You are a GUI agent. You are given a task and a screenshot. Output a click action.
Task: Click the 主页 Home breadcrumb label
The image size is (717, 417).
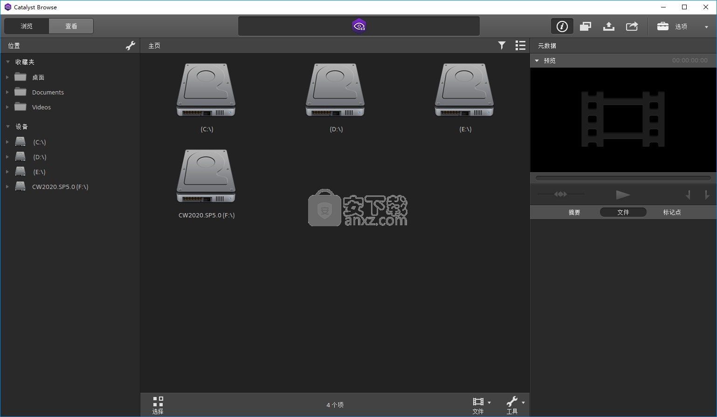pos(154,46)
